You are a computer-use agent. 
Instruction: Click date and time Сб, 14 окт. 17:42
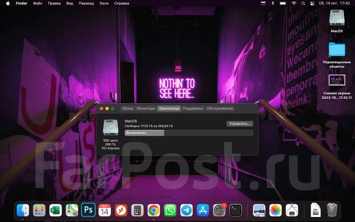pyautogui.click(x=334, y=3)
